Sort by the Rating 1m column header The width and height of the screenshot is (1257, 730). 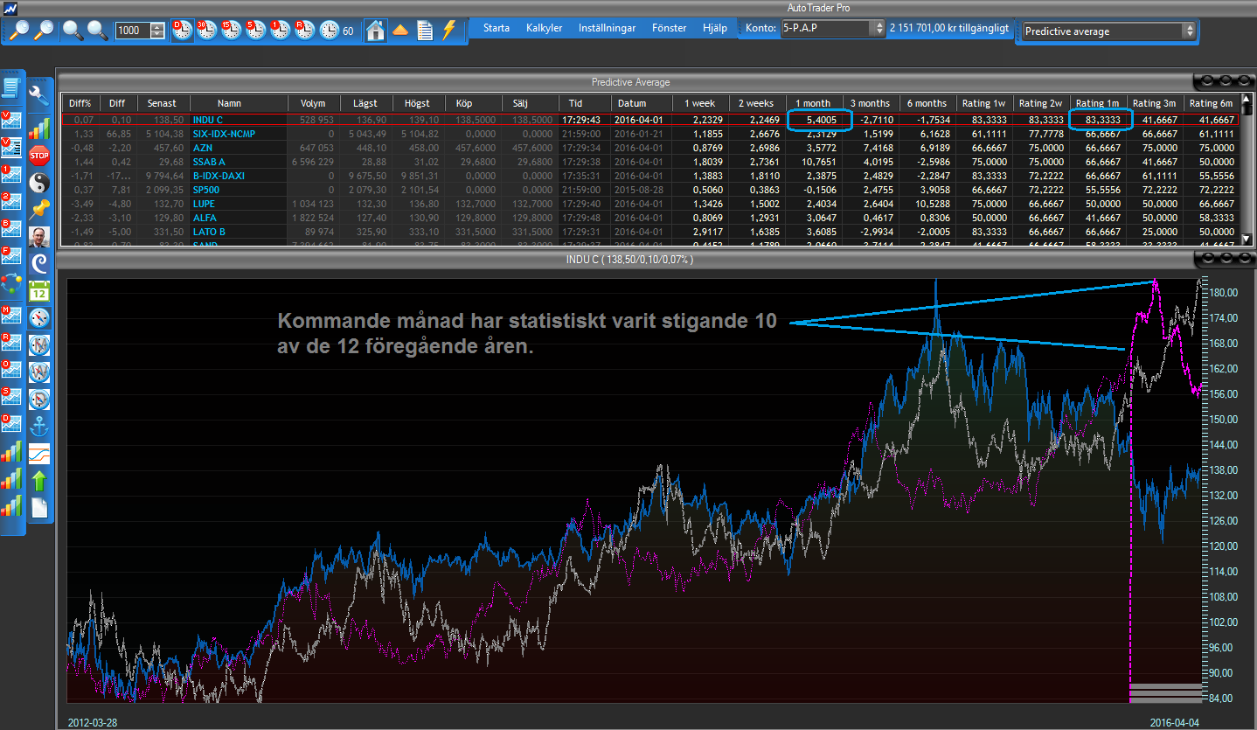click(1097, 103)
